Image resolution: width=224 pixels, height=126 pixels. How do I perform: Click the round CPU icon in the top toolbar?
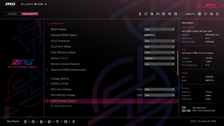coord(176,14)
